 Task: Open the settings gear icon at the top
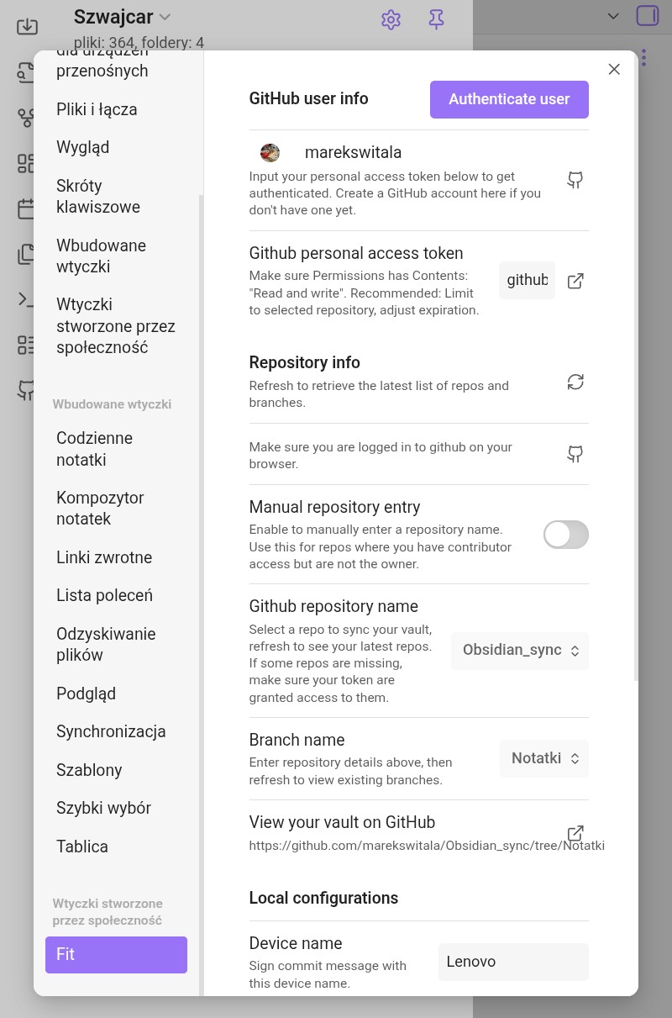click(391, 18)
